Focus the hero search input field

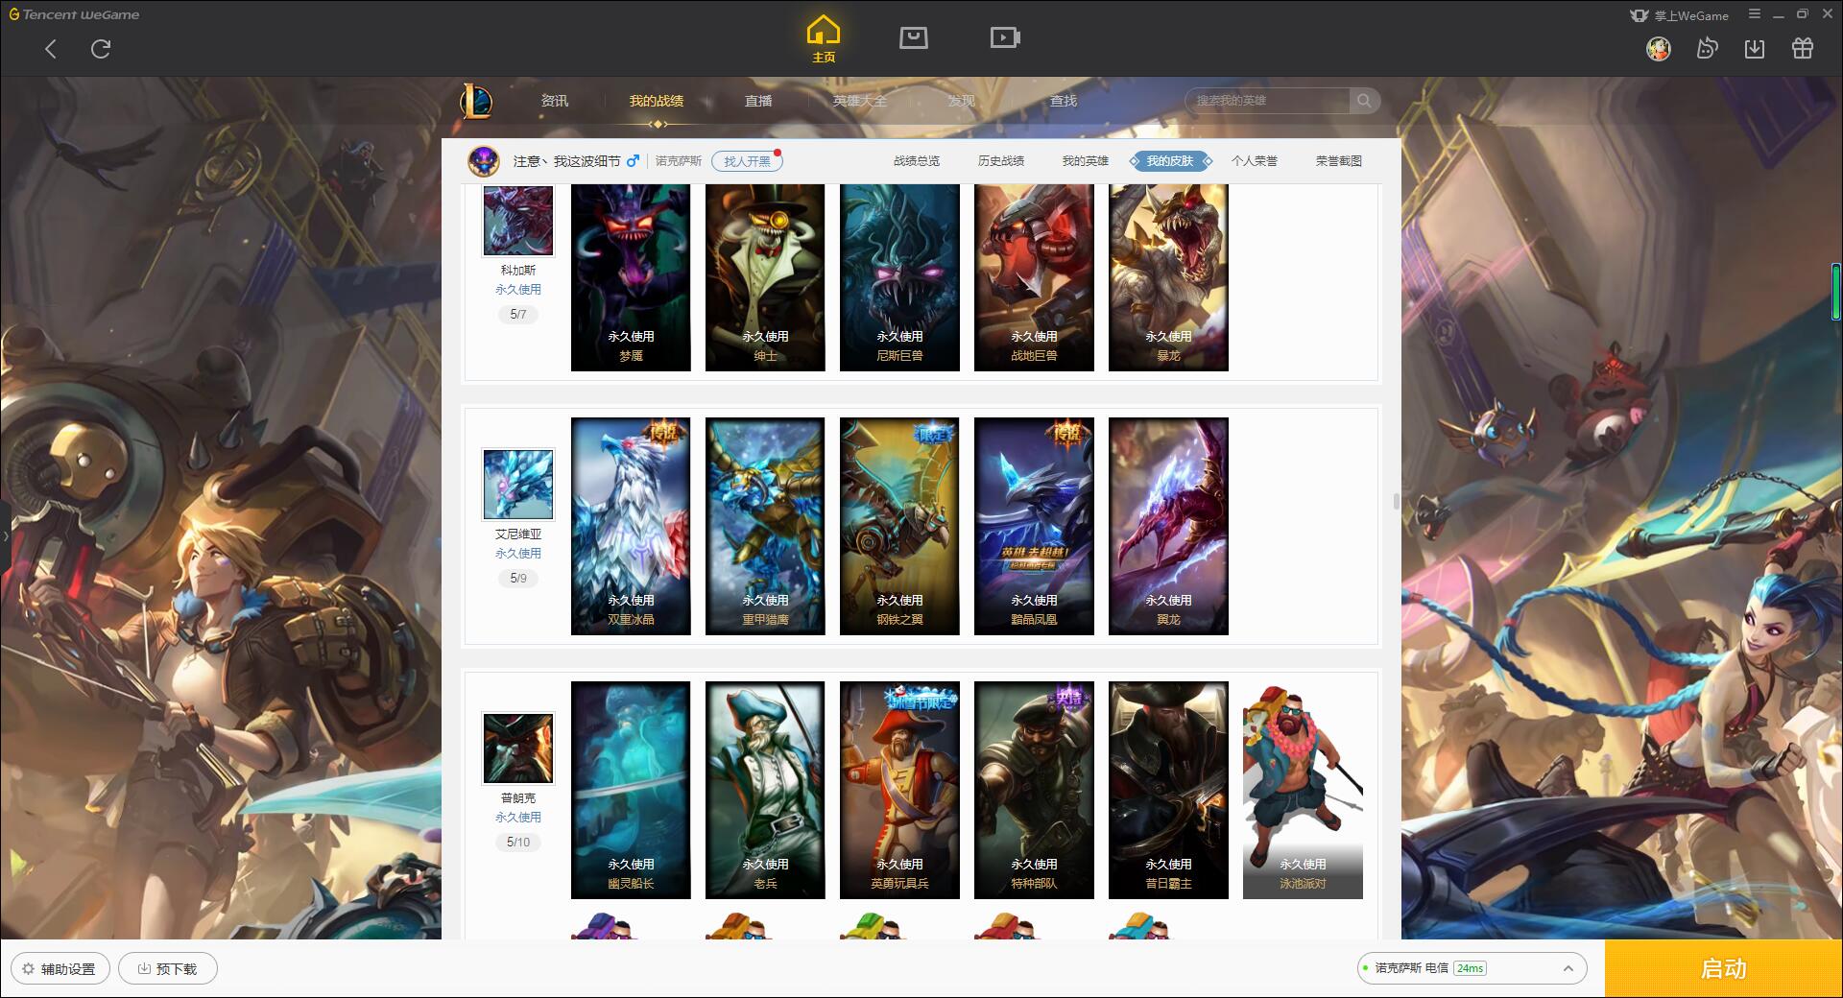click(x=1267, y=101)
